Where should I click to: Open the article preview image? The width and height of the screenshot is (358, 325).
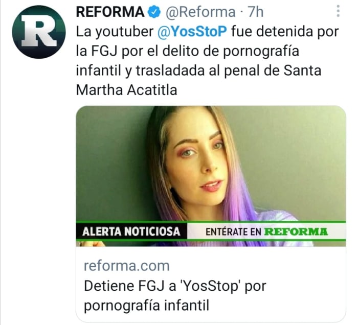pyautogui.click(x=211, y=176)
